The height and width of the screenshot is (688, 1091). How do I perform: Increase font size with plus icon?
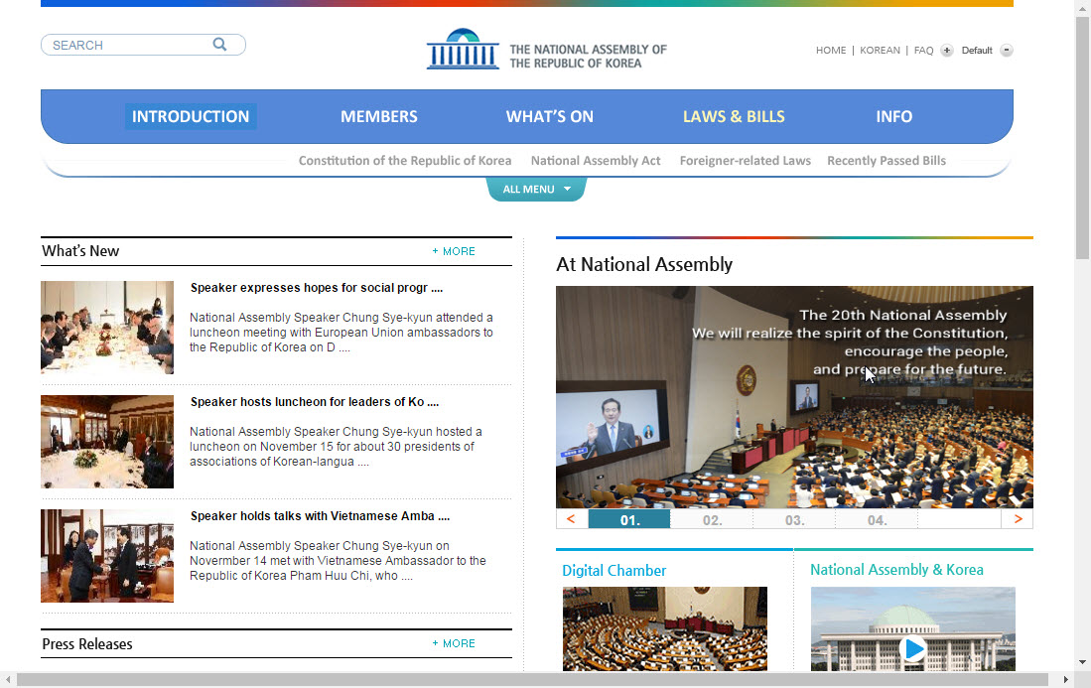point(947,51)
